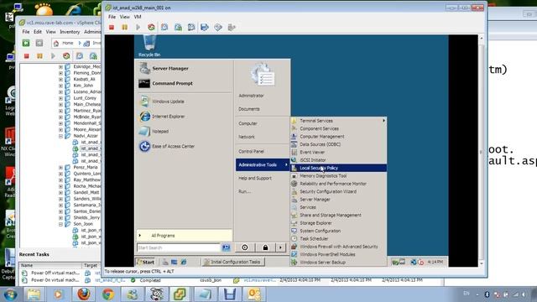The height and width of the screenshot is (302, 537).
Task: Select the Lozano_Adrian tree item
Action: (87, 91)
